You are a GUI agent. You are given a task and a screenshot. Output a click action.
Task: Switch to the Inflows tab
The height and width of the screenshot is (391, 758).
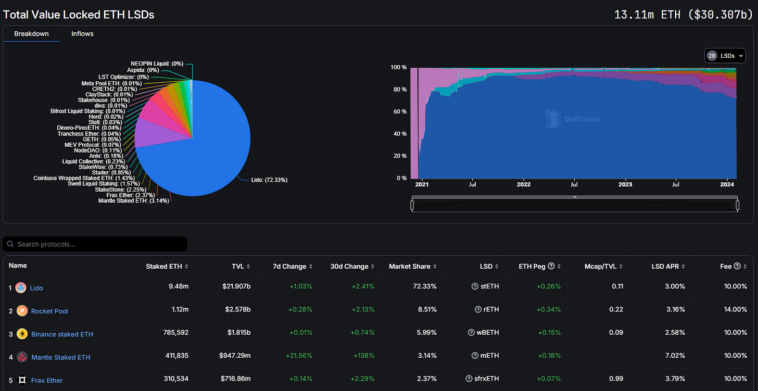pos(82,34)
